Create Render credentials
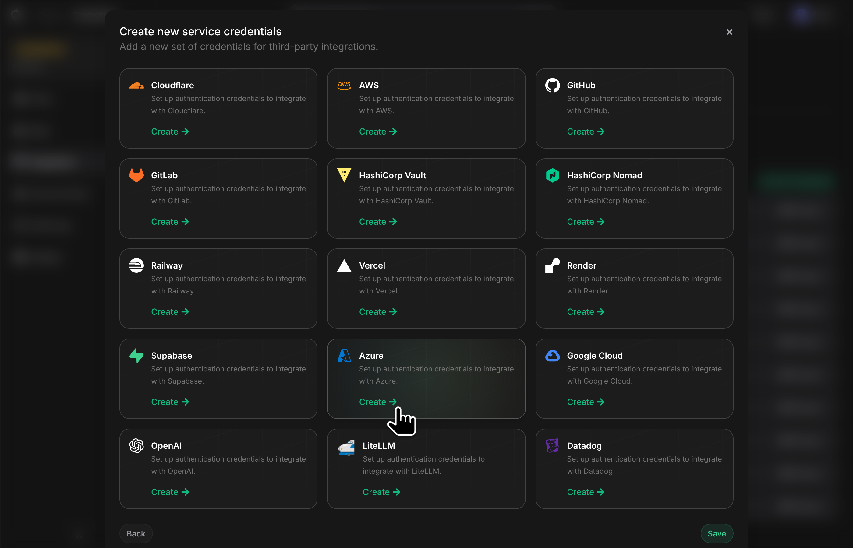853x548 pixels. [x=586, y=312]
